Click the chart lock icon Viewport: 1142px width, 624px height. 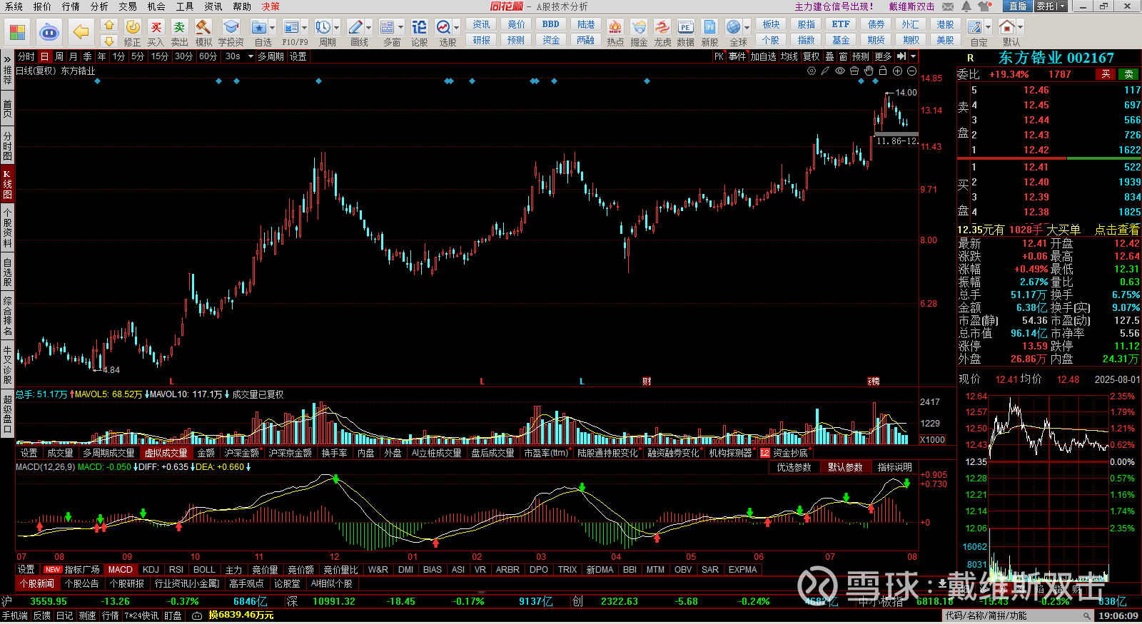tap(883, 71)
